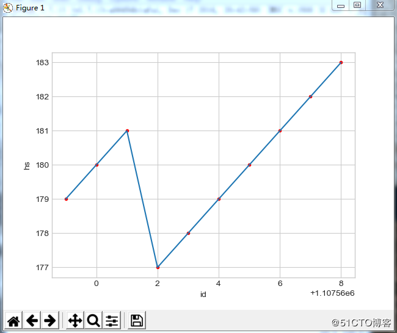Click the y-axis tick label 183

click(42, 62)
